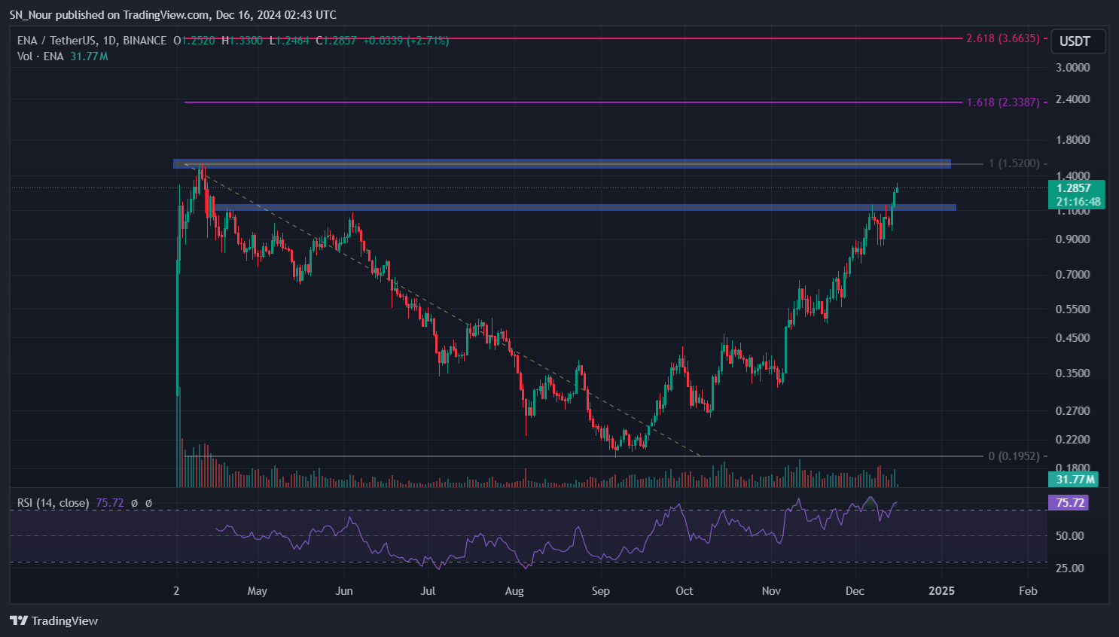Select the 0 (0.1952) Fibonacci level label
Screen dimensions: 1119x637
(1014, 456)
